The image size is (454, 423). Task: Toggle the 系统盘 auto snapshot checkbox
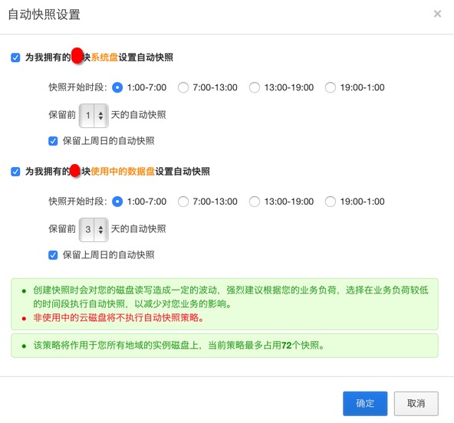click(x=15, y=57)
